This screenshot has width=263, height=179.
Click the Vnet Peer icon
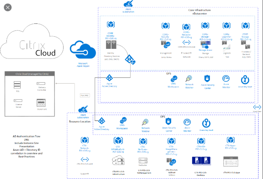click(x=257, y=107)
